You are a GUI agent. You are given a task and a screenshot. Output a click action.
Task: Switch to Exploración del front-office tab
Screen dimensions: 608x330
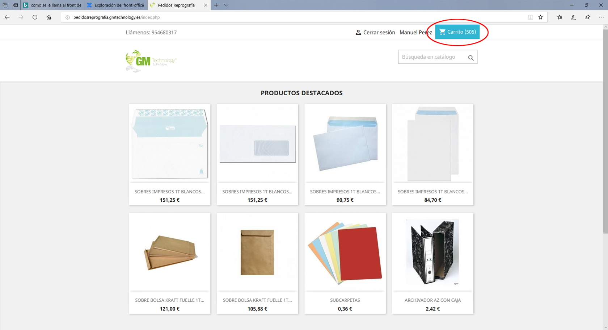click(116, 5)
